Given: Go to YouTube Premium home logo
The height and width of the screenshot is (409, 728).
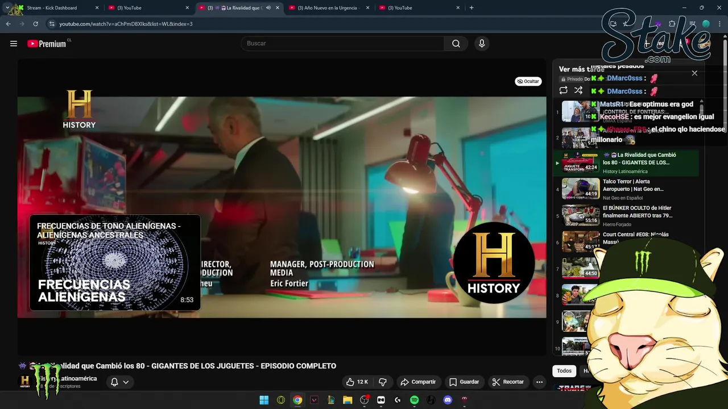Looking at the screenshot, I should pyautogui.click(x=47, y=44).
